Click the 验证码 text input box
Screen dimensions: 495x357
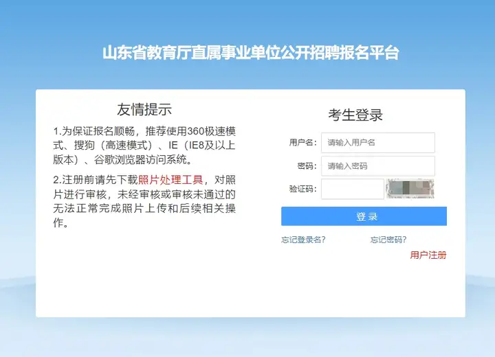(x=353, y=189)
